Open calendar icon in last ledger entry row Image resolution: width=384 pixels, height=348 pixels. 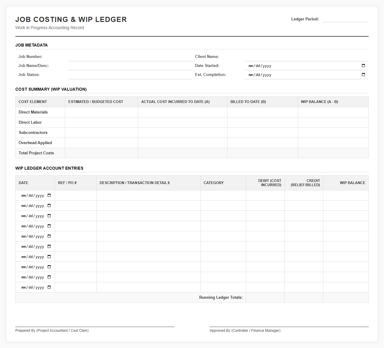(49, 287)
